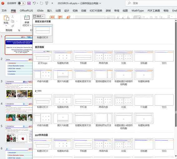Screen dimensions: 177x159
Task: Click the Increase Font Size icon
Action: (x=118, y=17)
